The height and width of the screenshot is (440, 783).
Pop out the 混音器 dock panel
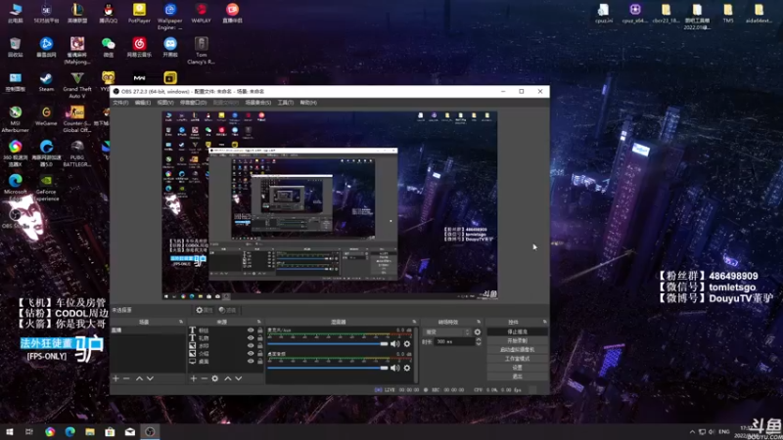tap(414, 322)
